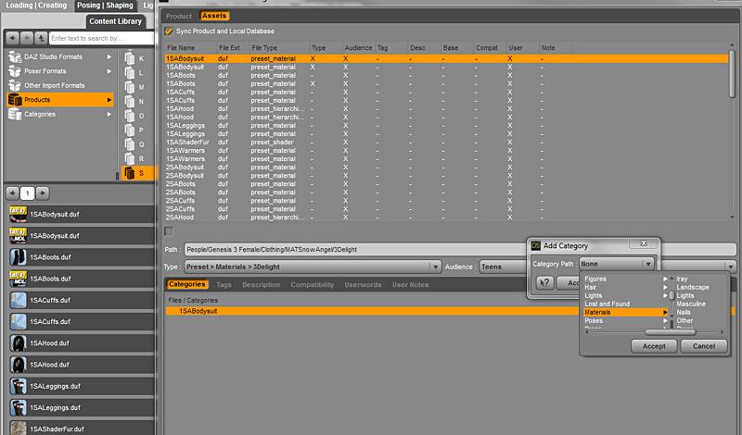Switch to Posing | Shaping tab
Image resolution: width=742 pixels, height=435 pixels.
click(105, 6)
